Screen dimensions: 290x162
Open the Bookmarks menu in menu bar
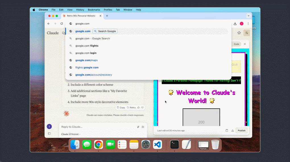tap(94, 10)
